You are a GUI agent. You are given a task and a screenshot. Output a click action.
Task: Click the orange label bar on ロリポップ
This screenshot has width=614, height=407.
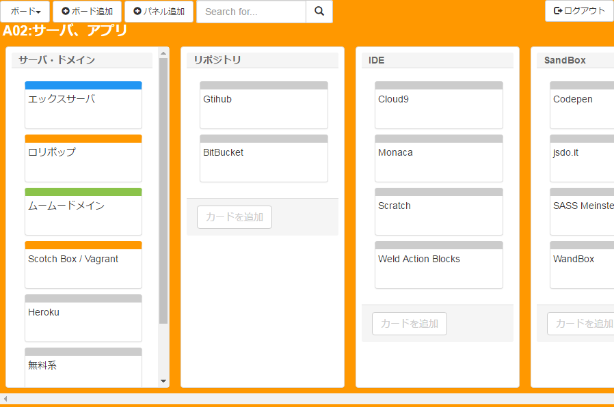[83, 139]
